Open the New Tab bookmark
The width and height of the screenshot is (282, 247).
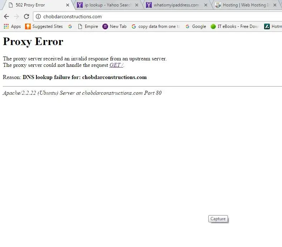click(x=115, y=26)
